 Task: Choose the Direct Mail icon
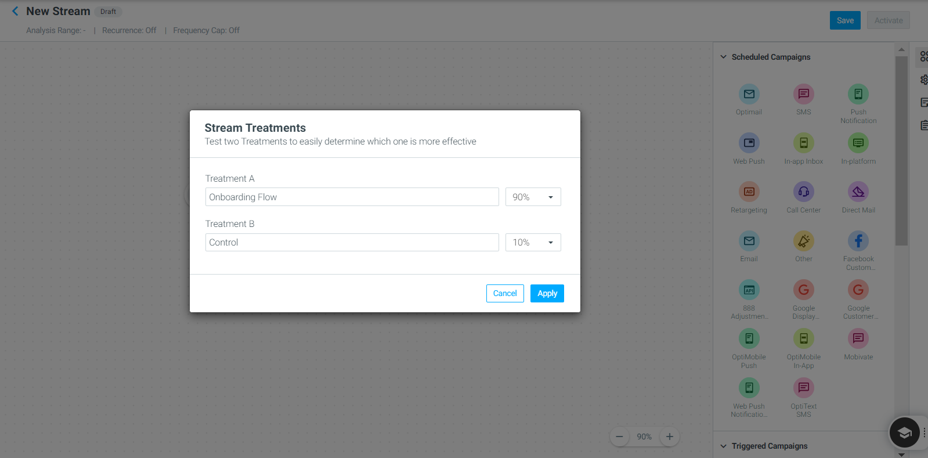coord(858,192)
